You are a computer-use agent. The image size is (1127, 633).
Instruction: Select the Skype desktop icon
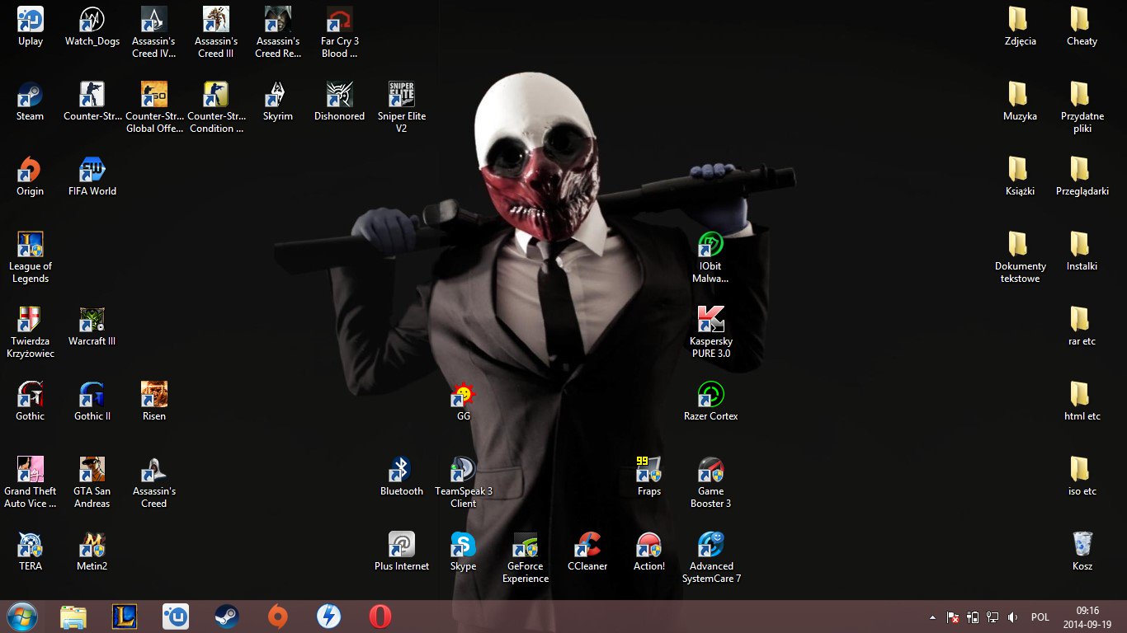[x=464, y=551]
